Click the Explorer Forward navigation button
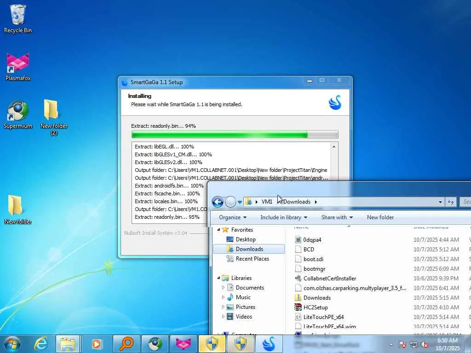This screenshot has height=353, width=471. (x=230, y=202)
